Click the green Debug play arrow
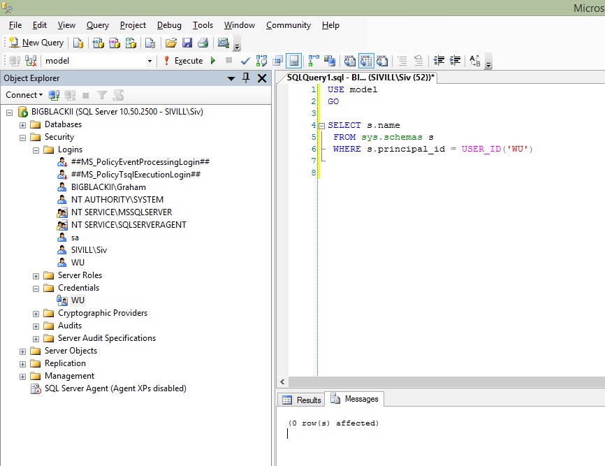Screen dimensions: 605x466 coord(213,61)
